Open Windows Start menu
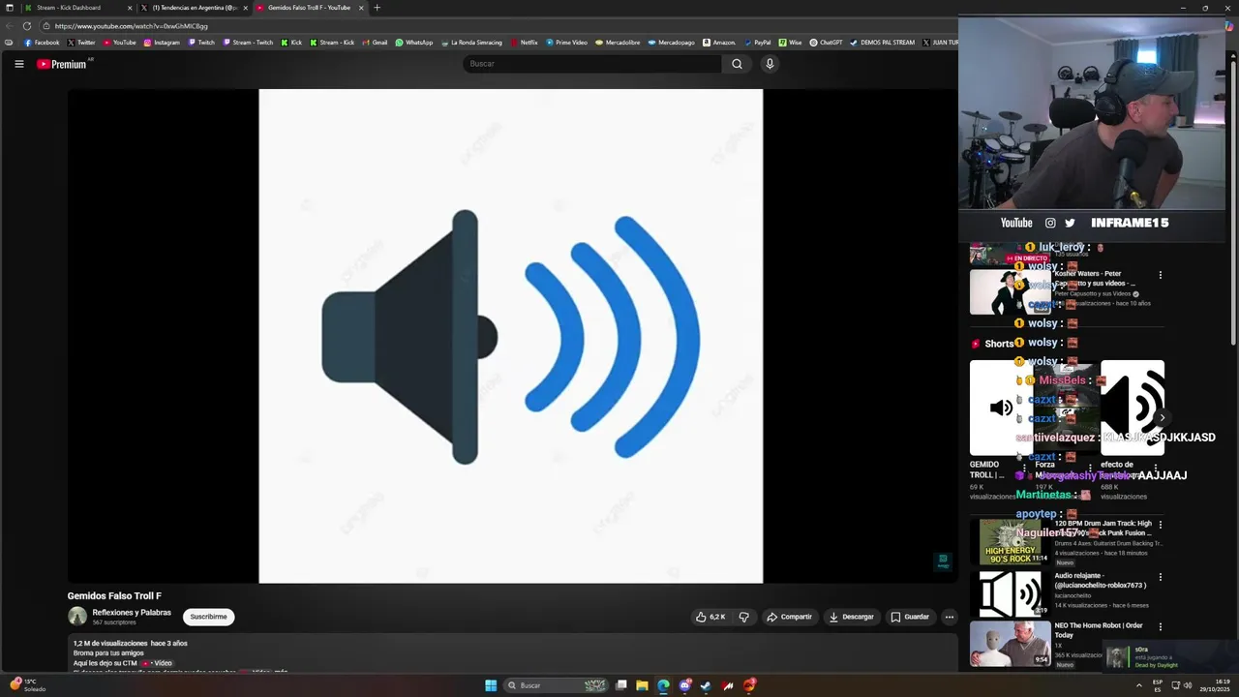The width and height of the screenshot is (1239, 697). pyautogui.click(x=491, y=685)
